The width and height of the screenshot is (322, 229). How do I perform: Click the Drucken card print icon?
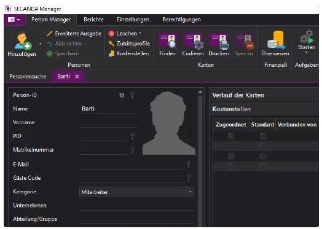(x=219, y=41)
